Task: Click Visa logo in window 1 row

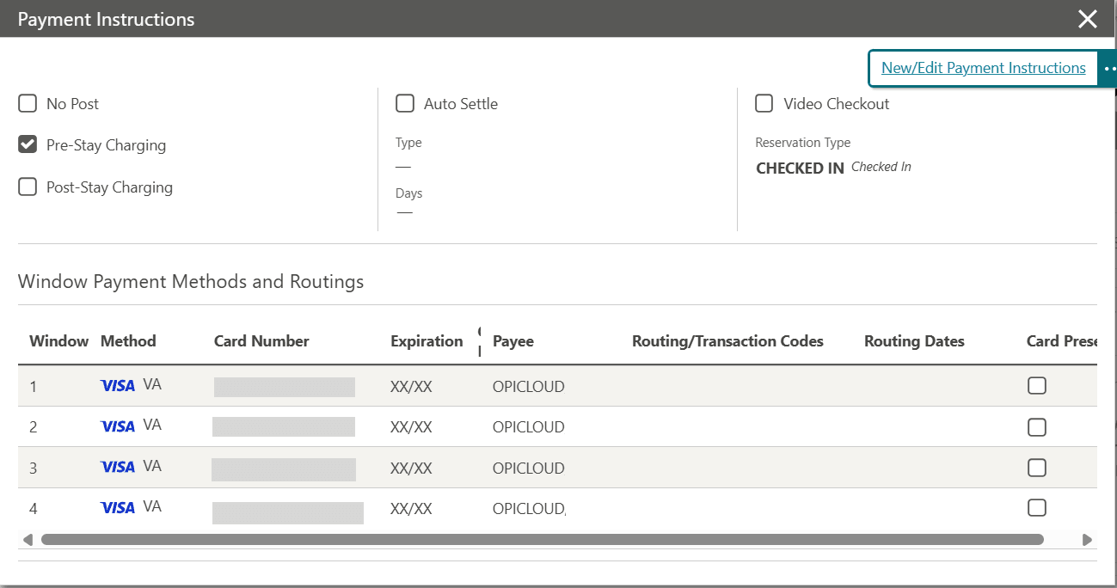Action: point(118,386)
